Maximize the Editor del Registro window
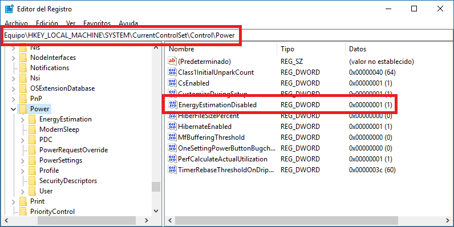The image size is (454, 227). click(414, 9)
